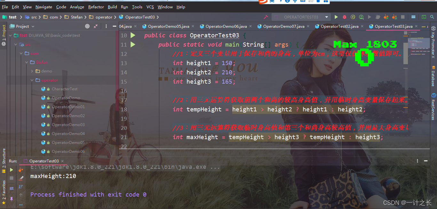Click the collapse all icon in Project panel

(96, 26)
